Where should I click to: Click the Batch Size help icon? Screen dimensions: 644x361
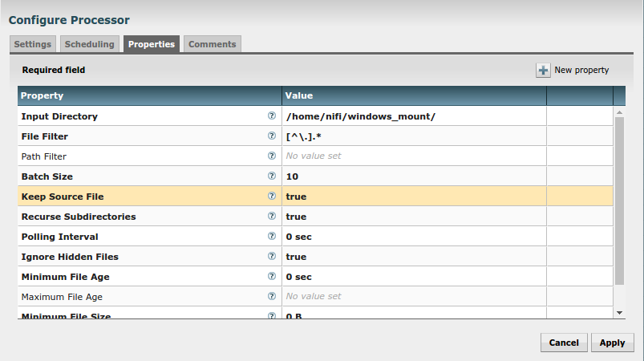(272, 176)
